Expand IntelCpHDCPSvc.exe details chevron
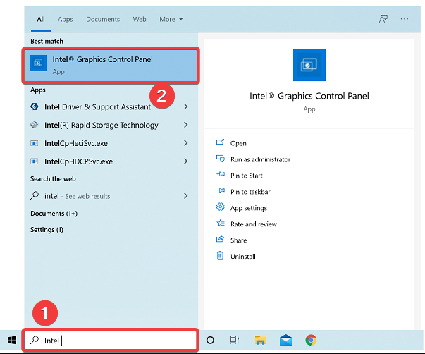425x354 pixels. [185, 161]
